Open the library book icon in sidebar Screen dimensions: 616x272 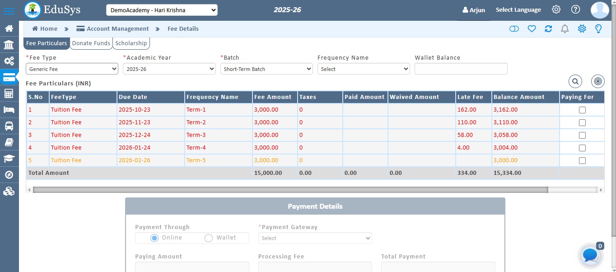click(9, 142)
